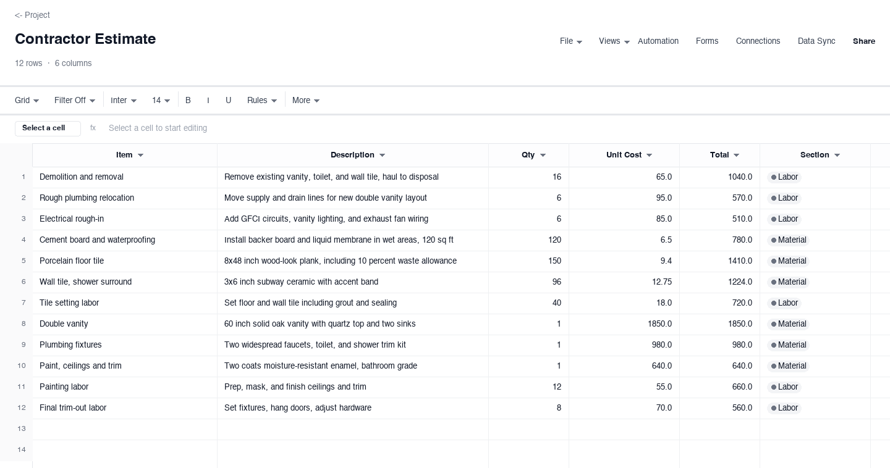Select the 'Porcelain floor tile' cell

(125, 261)
